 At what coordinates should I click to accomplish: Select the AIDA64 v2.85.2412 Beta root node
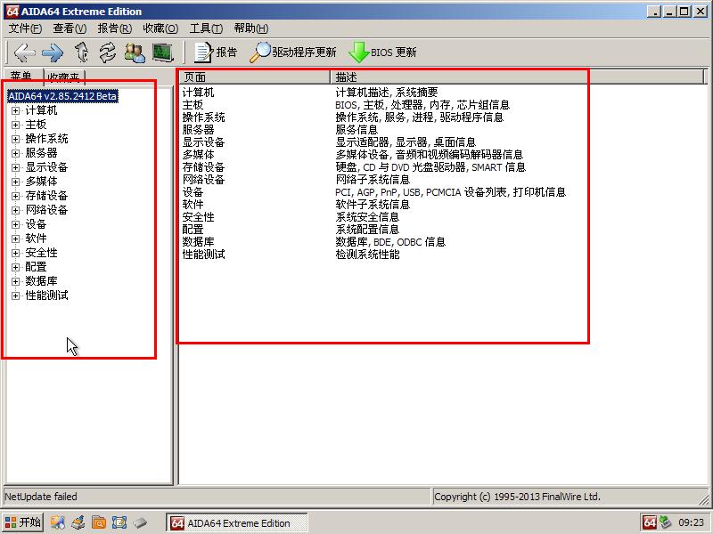62,96
